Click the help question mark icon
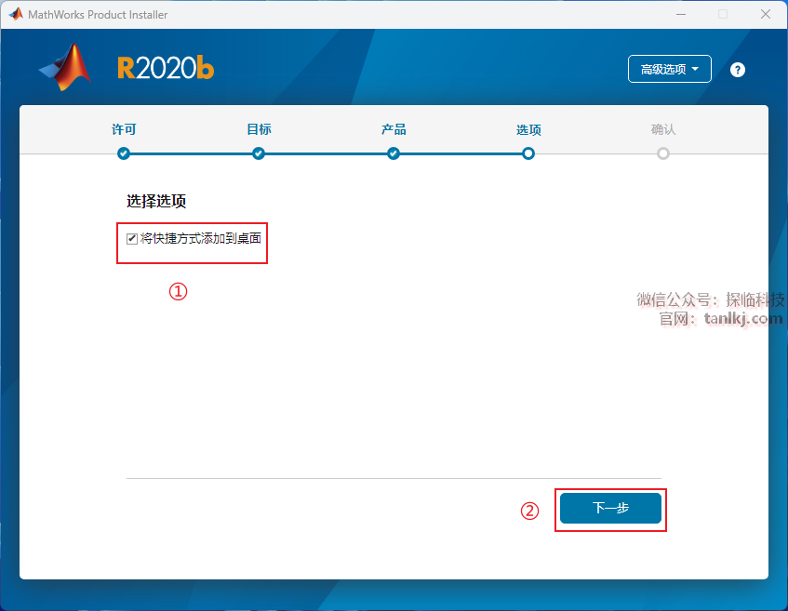The image size is (788, 611). pyautogui.click(x=737, y=70)
